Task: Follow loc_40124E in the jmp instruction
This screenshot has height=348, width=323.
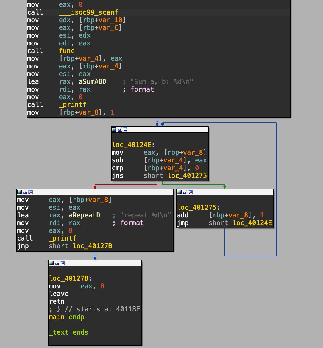Action: click(x=252, y=223)
